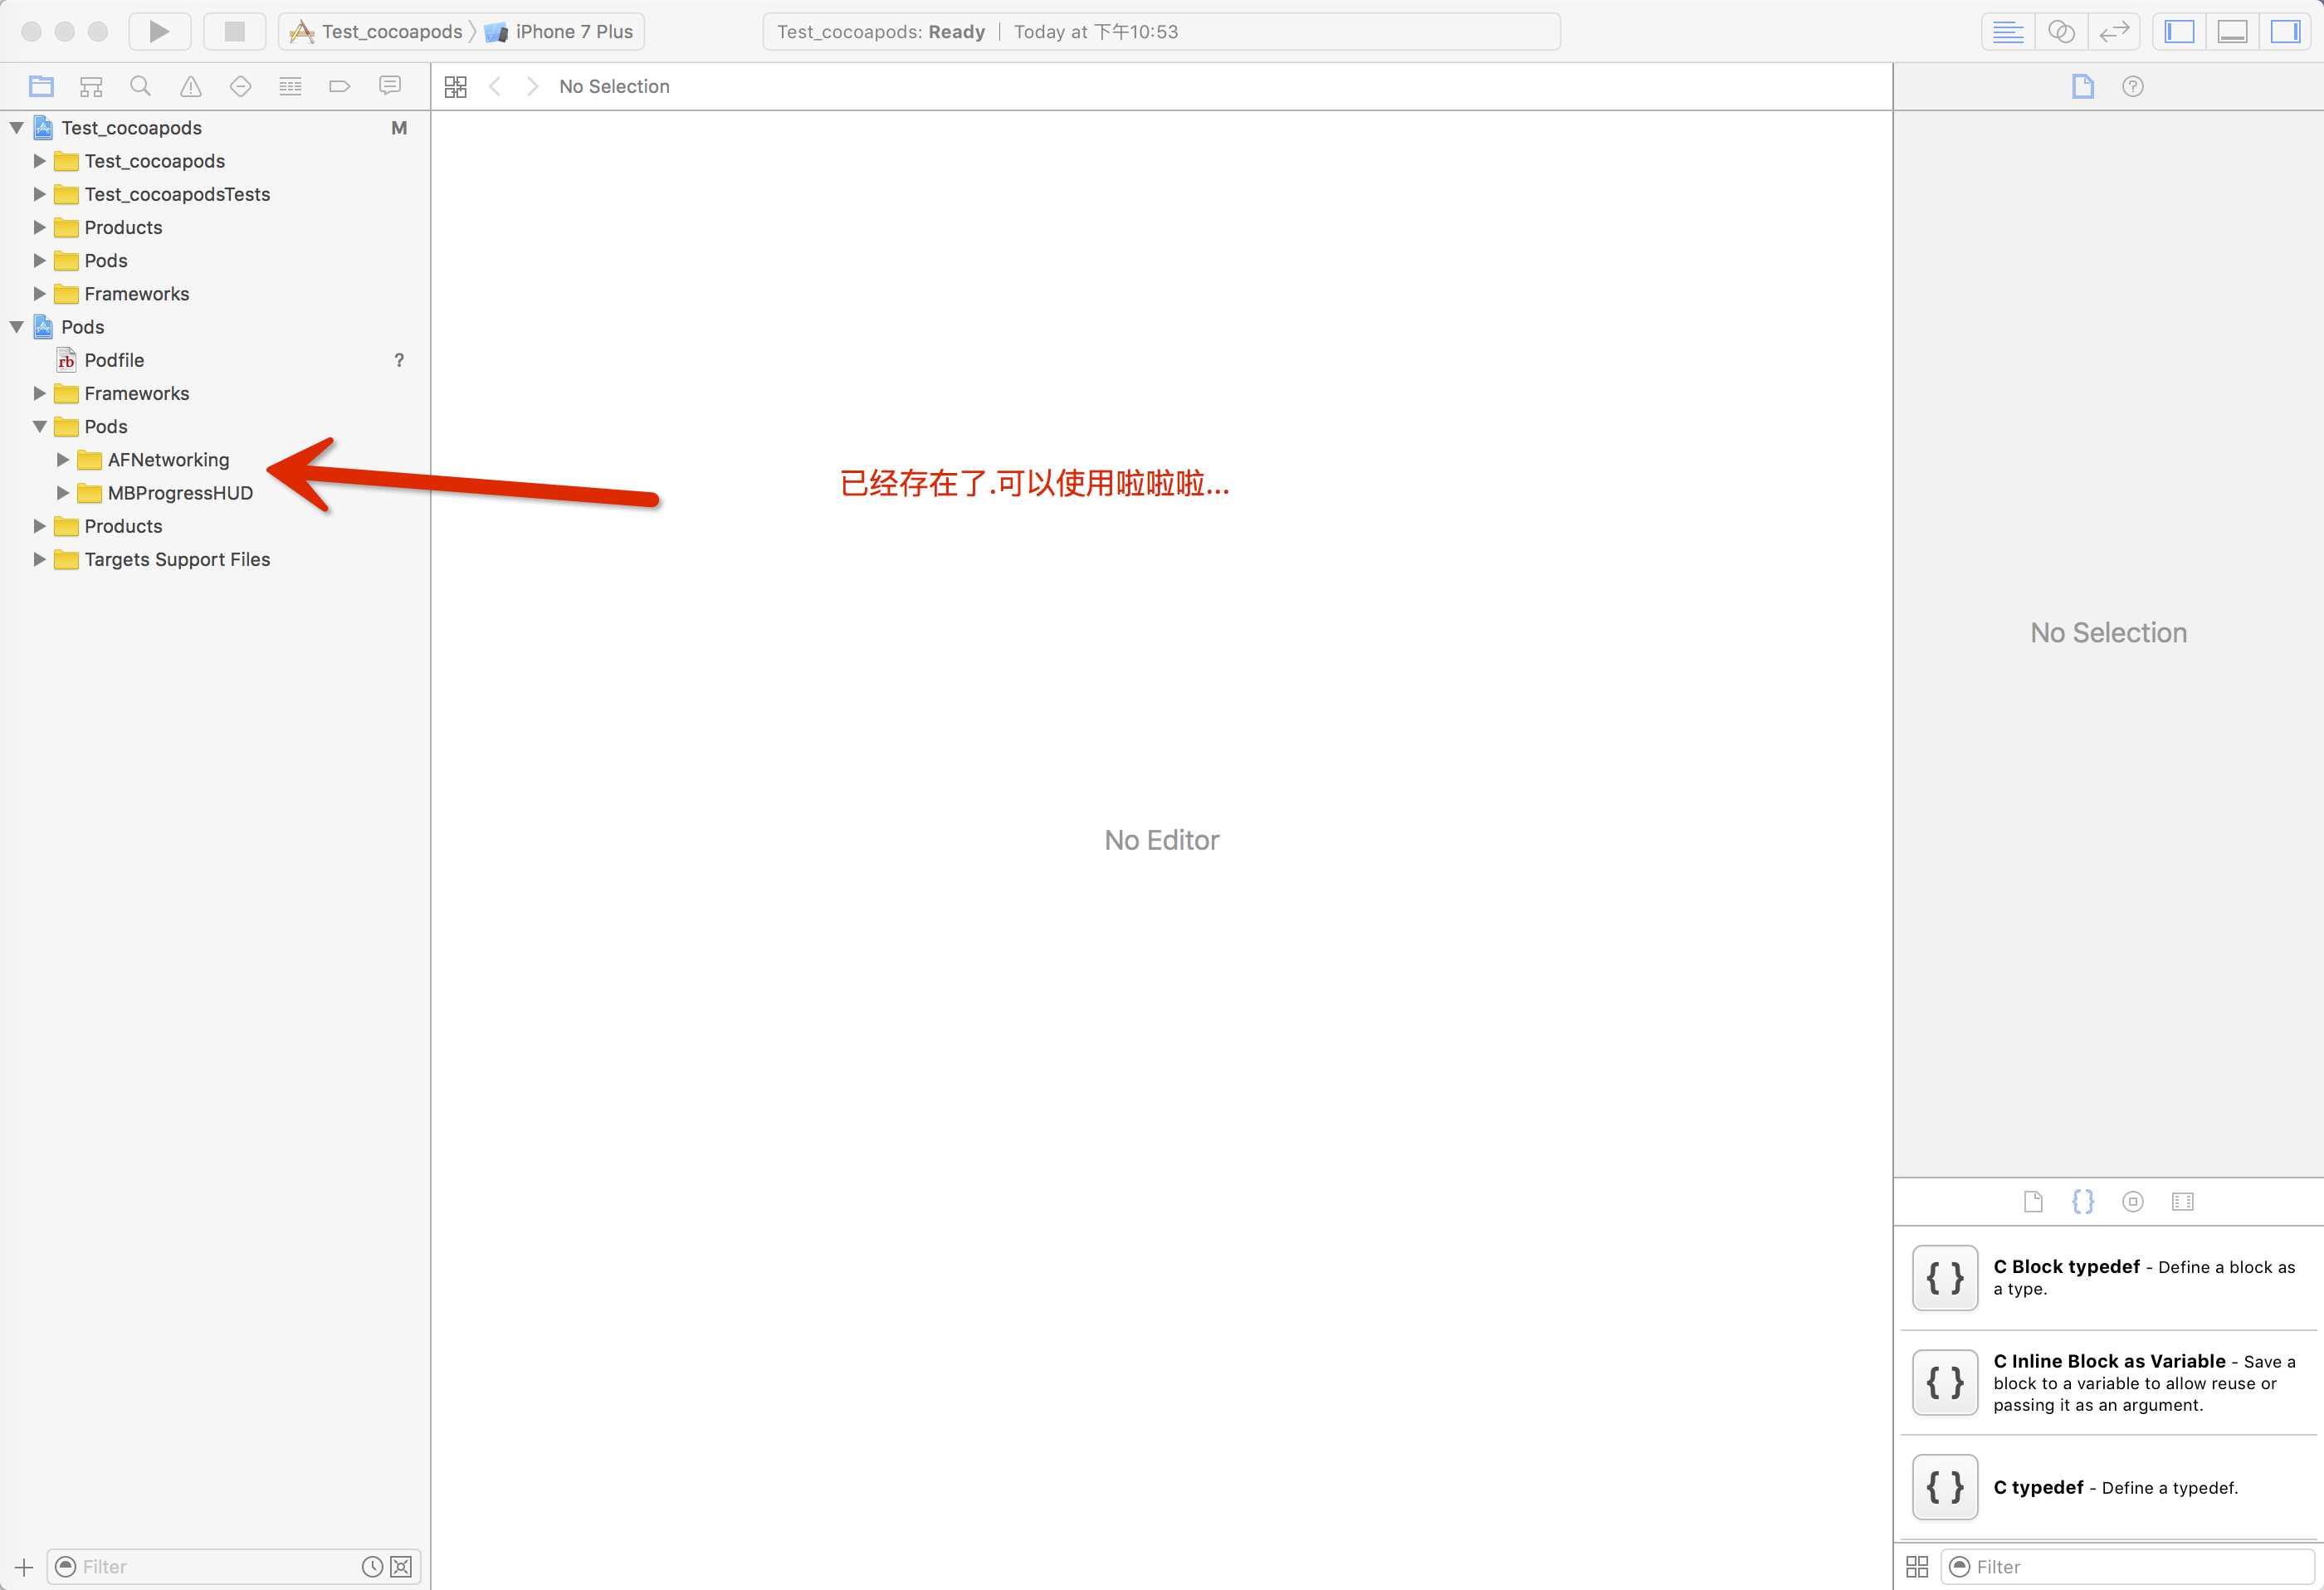Image resolution: width=2324 pixels, height=1590 pixels.
Task: Go forward in editor history
Action: pos(532,86)
